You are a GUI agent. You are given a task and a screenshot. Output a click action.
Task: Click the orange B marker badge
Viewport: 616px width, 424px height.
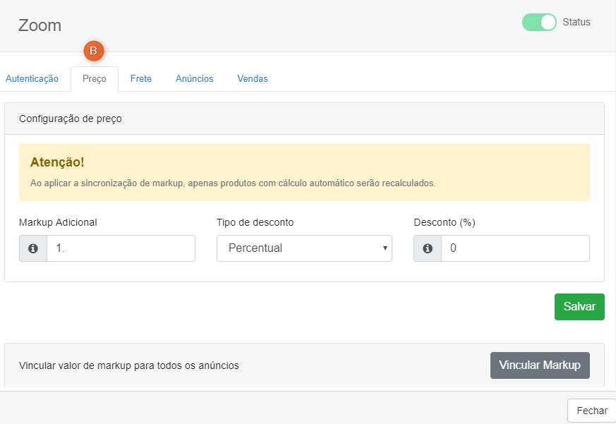94,51
